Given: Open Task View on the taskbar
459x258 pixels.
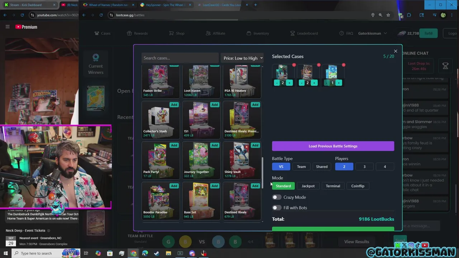Looking at the screenshot, I should coord(86,253).
